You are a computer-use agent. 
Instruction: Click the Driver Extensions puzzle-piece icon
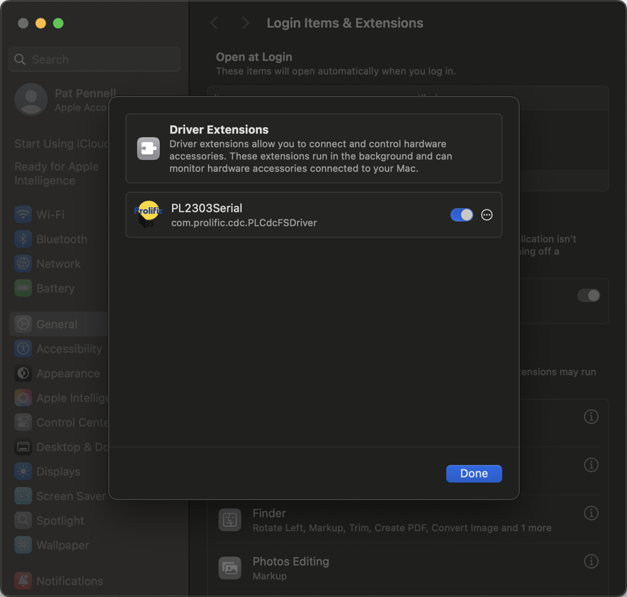(x=149, y=149)
